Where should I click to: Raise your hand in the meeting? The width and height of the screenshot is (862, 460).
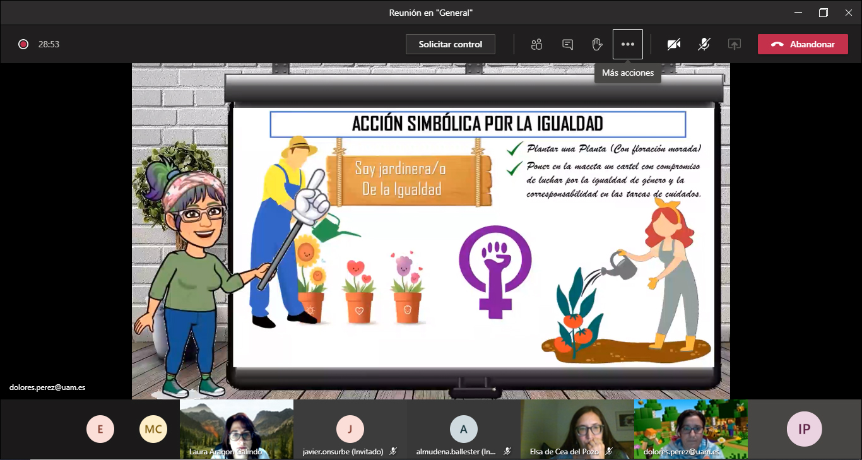[x=597, y=44]
